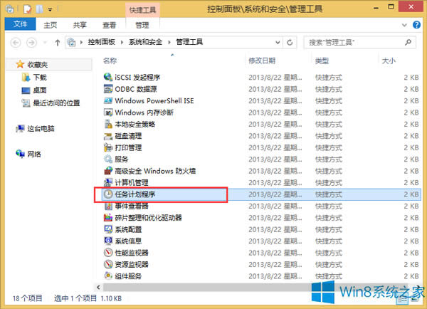Viewport: 427px width, 309px height.
Task: Switch to the 查看 ribbon tab
Action: (109, 25)
